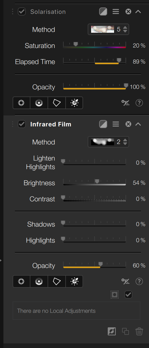Click the Solarisation compare preview icon
The height and width of the screenshot is (348, 149).
[103, 11]
